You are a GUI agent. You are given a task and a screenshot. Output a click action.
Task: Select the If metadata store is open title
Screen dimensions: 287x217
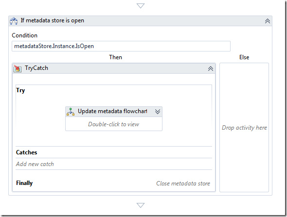click(53, 20)
